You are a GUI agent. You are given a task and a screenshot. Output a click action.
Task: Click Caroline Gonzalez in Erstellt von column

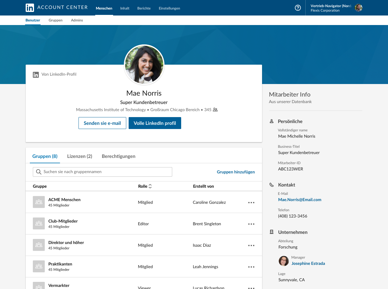click(209, 202)
